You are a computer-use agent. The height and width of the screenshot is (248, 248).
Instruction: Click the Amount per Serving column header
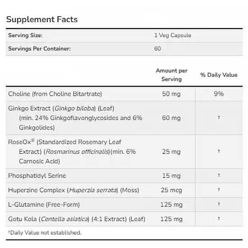click(x=172, y=75)
